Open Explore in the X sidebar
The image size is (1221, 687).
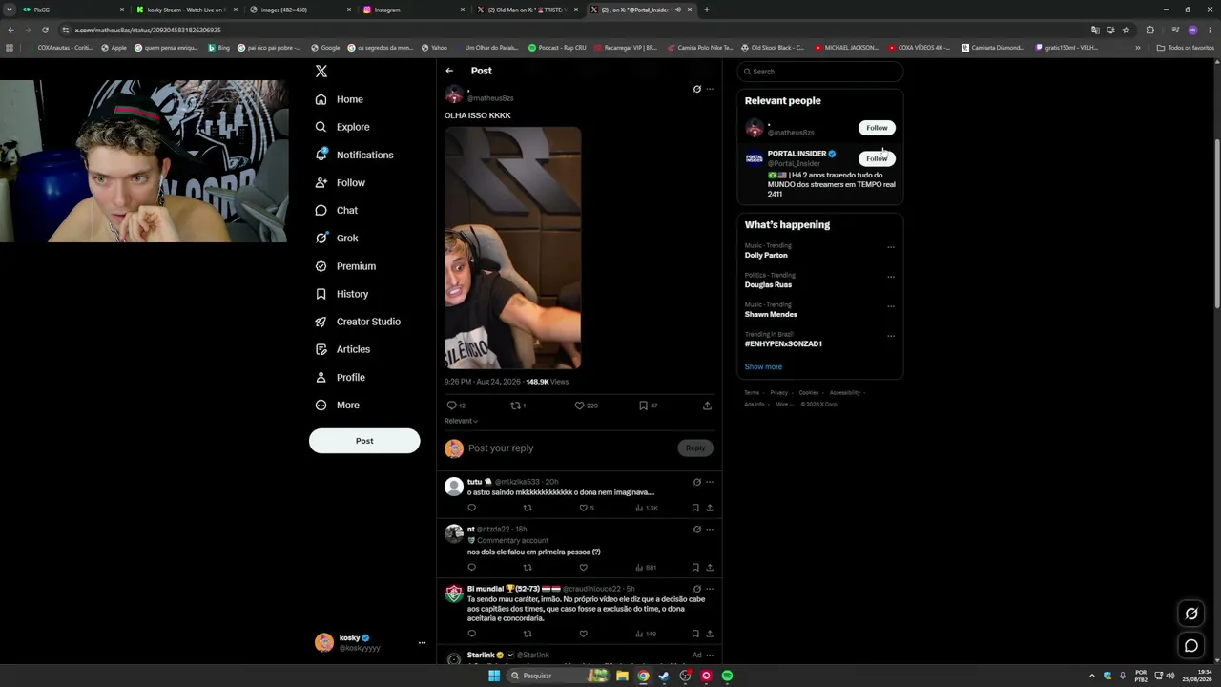coord(342,127)
